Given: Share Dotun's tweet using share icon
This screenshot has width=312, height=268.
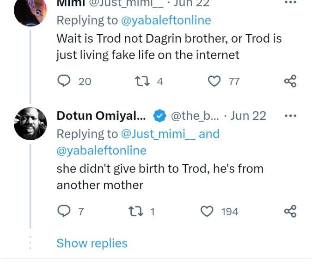Looking at the screenshot, I should tap(290, 212).
